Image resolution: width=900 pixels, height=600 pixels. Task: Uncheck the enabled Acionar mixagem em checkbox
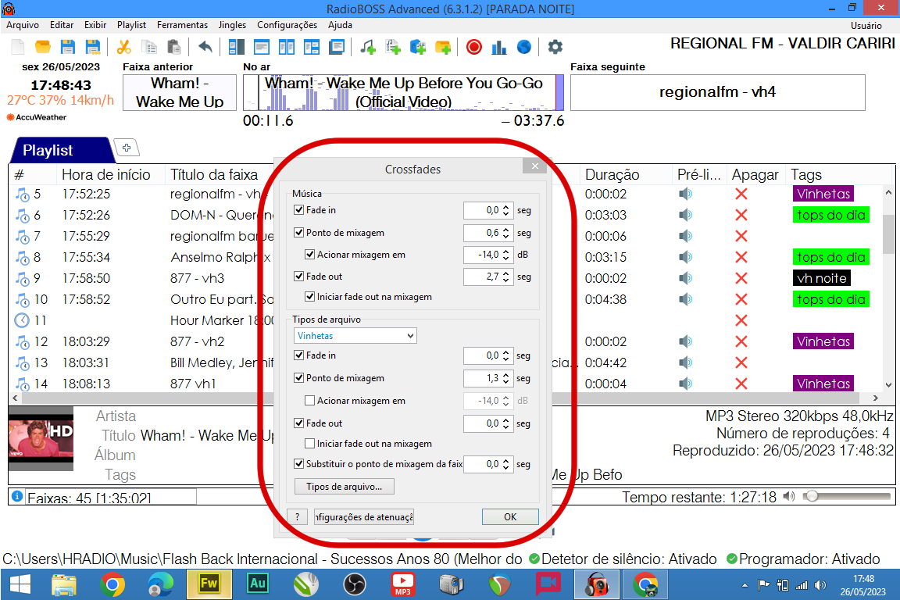tap(310, 255)
